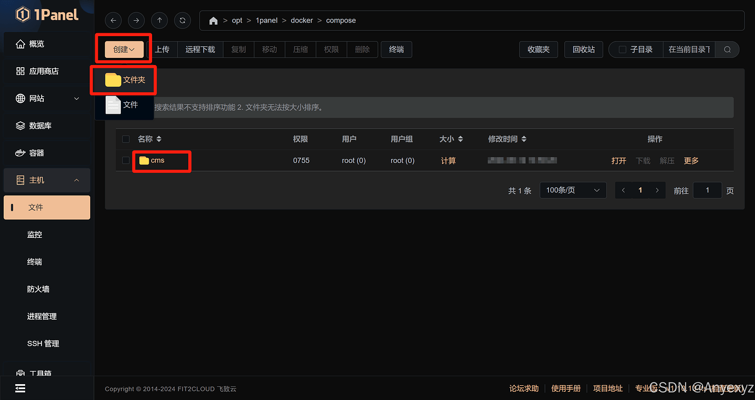Viewport: 755px width, 400px height.
Task: Select all files with the header checkbox
Action: point(126,139)
